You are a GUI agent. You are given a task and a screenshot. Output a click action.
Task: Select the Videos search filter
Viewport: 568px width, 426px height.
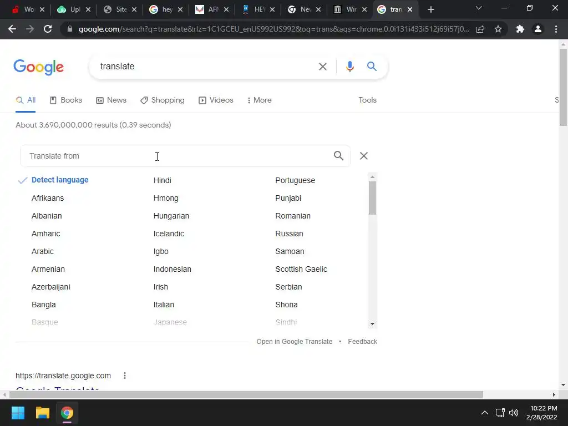(x=216, y=100)
